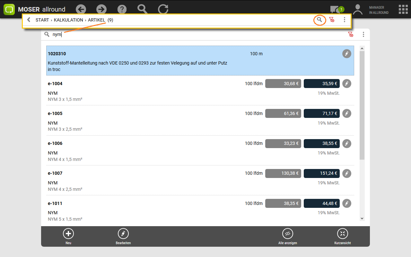Create new article with Neu button
The image size is (411, 257).
68,236
